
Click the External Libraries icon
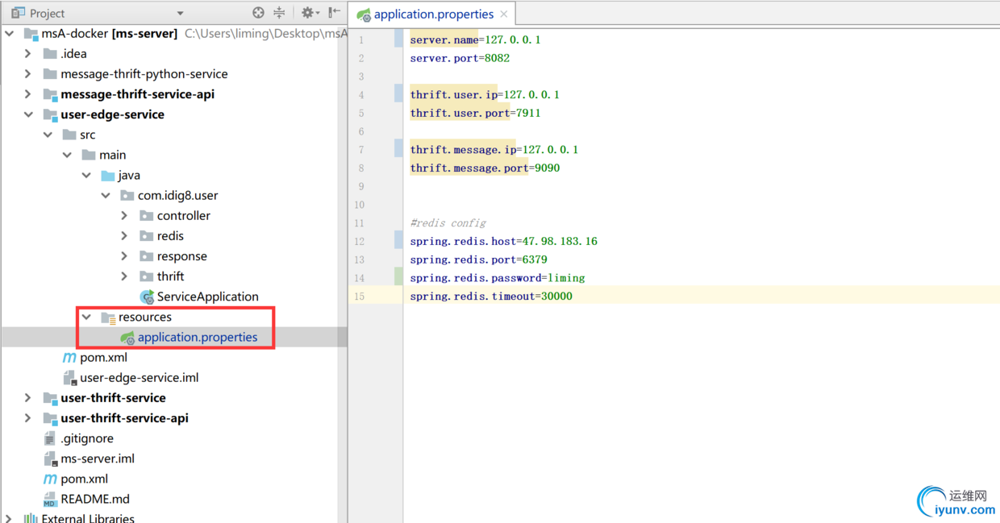31,518
